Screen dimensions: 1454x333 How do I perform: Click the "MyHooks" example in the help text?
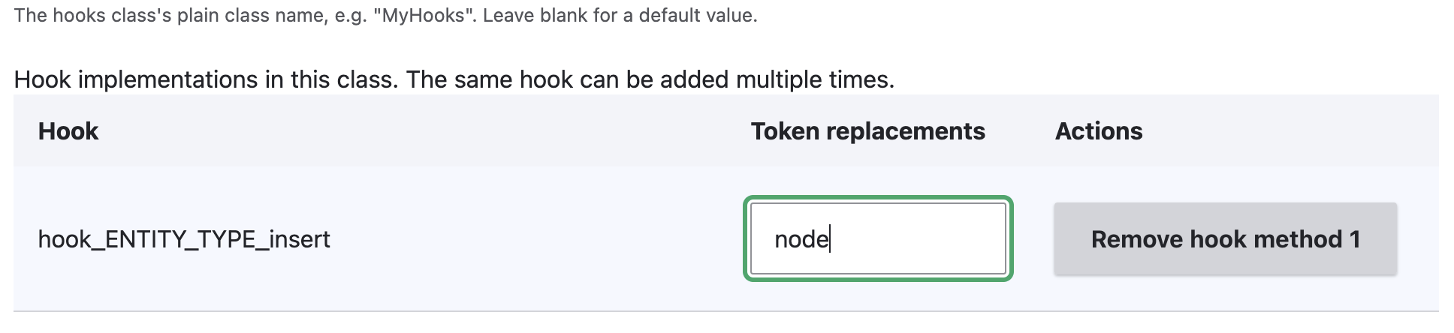coord(424,16)
